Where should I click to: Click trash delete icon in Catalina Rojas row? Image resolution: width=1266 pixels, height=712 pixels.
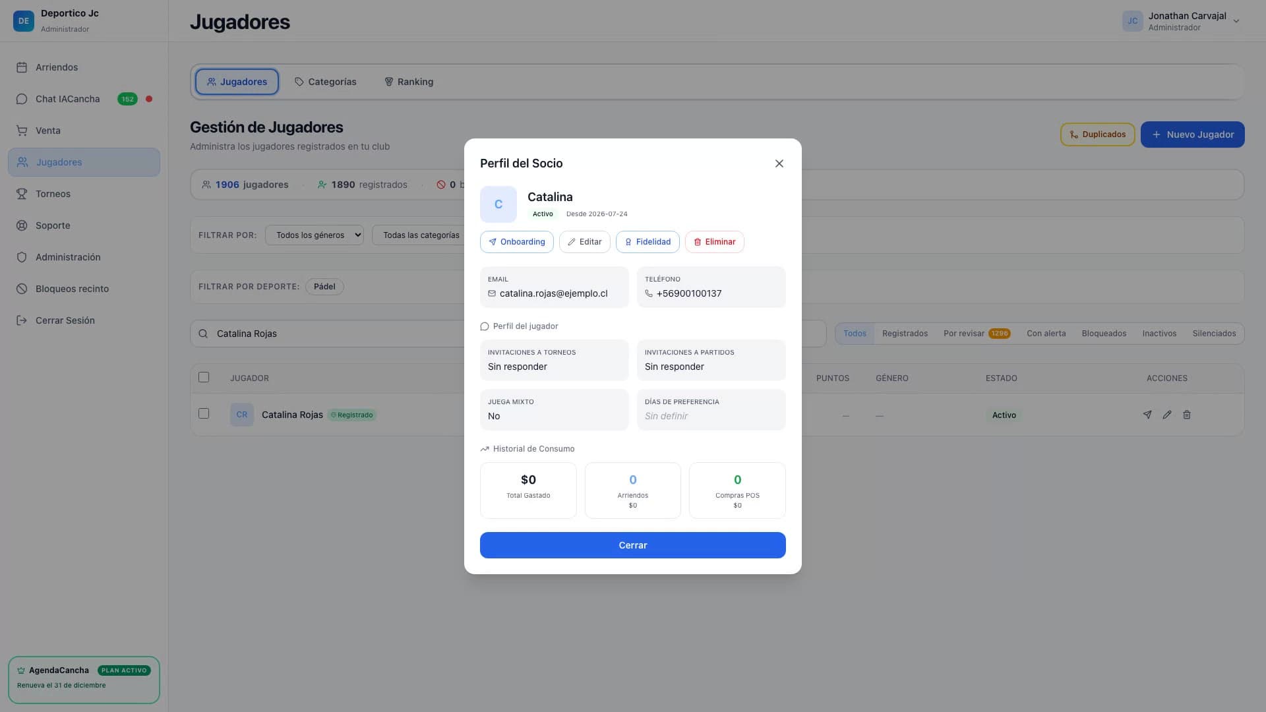1187,415
